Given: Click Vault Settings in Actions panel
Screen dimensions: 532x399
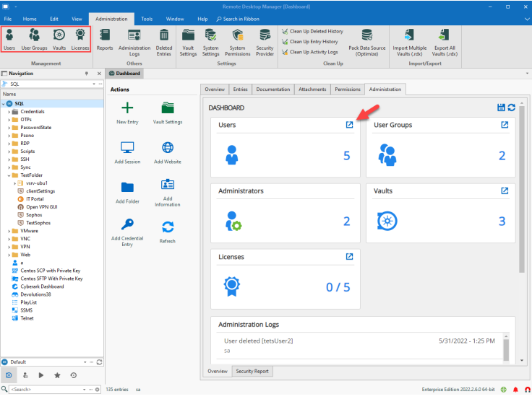Looking at the screenshot, I should [x=168, y=113].
